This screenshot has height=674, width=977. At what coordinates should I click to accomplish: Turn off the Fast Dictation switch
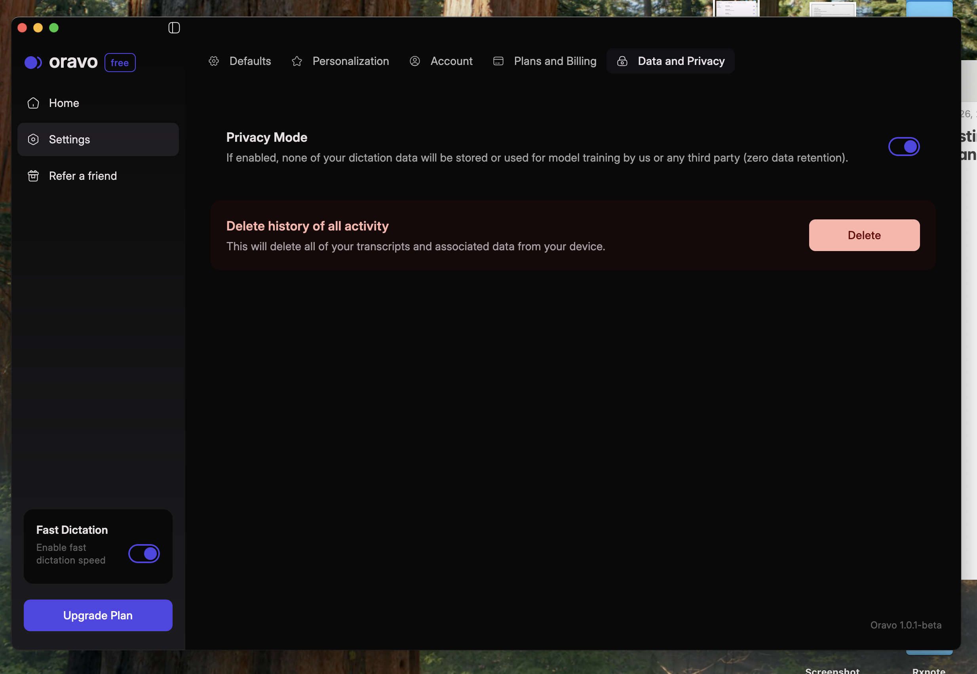[144, 553]
